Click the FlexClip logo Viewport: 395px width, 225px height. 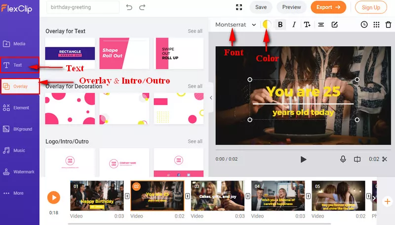coord(17,8)
